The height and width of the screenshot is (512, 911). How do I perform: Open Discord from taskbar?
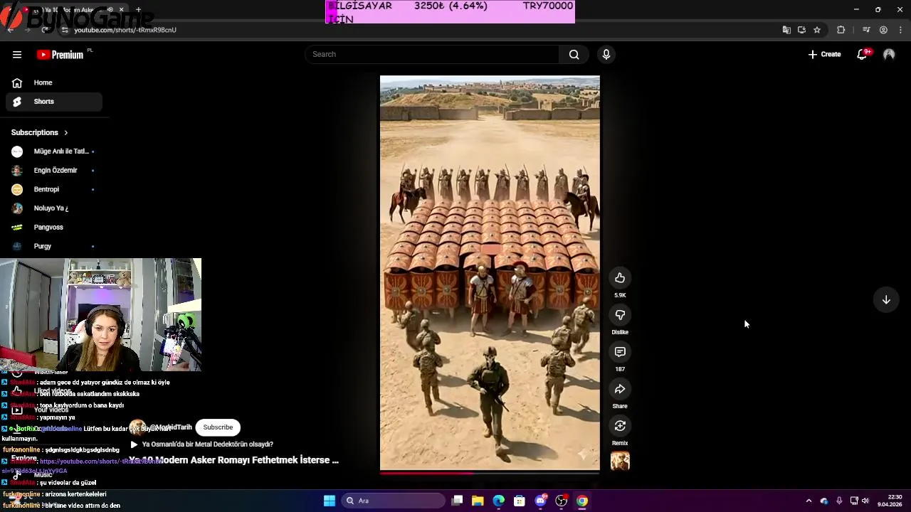541,501
